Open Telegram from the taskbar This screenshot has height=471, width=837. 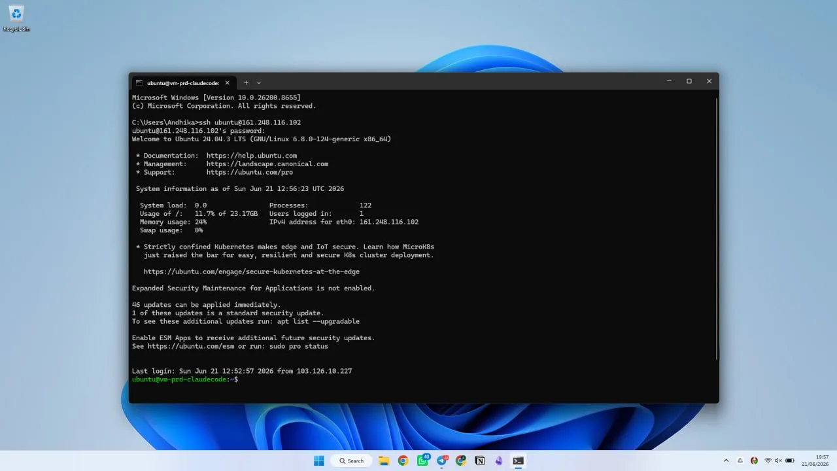point(442,461)
